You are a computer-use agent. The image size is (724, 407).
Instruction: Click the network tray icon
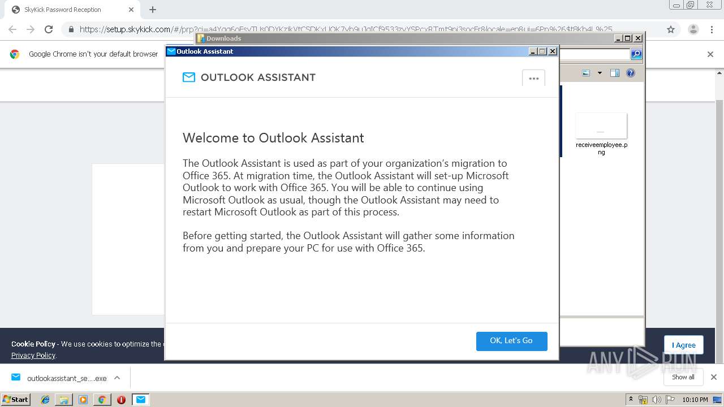click(643, 400)
